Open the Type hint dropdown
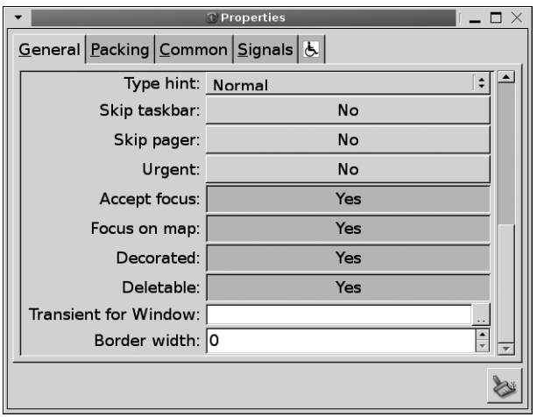Image resolution: width=537 pixels, height=417 pixels. click(348, 85)
